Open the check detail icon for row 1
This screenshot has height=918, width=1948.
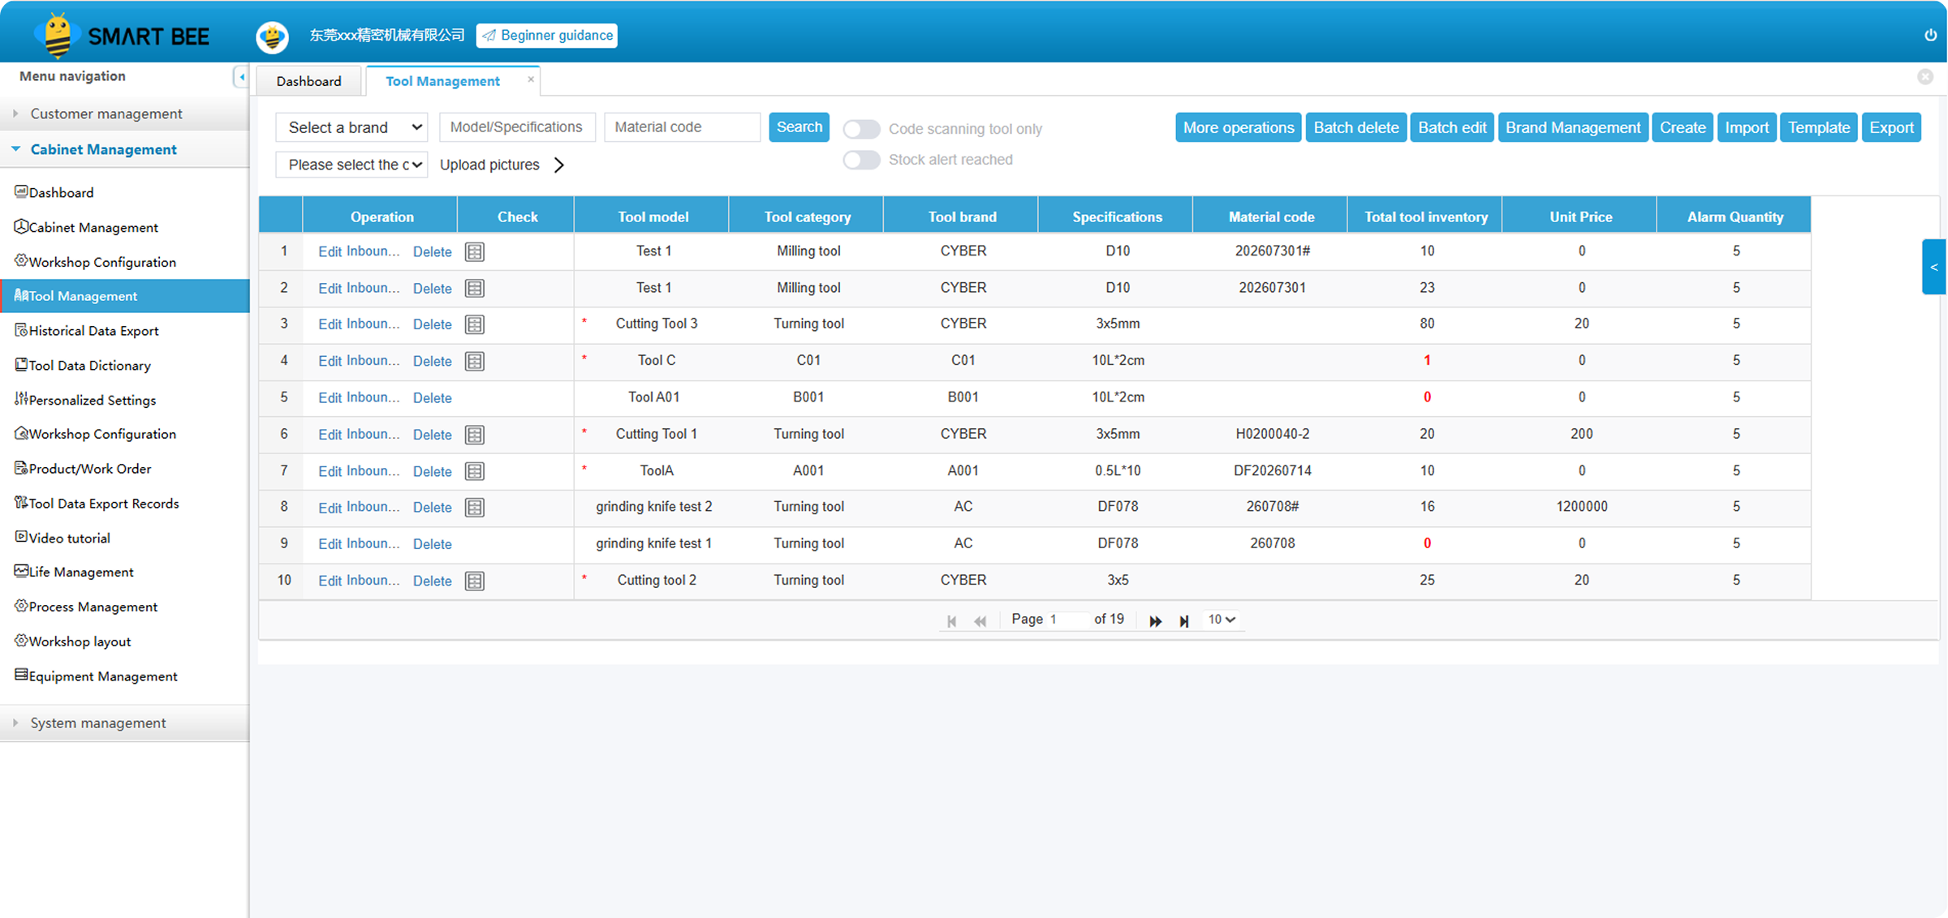point(475,251)
